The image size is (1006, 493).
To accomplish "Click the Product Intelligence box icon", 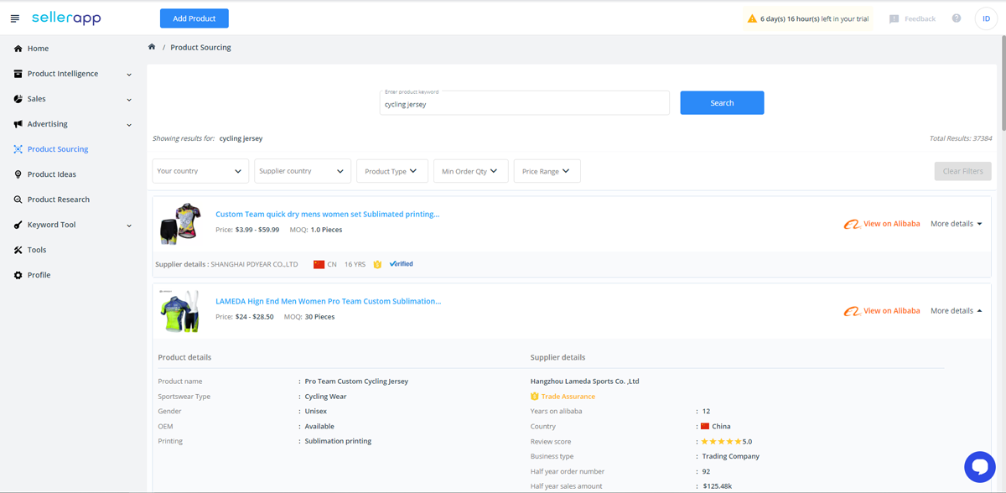I will pyautogui.click(x=18, y=74).
